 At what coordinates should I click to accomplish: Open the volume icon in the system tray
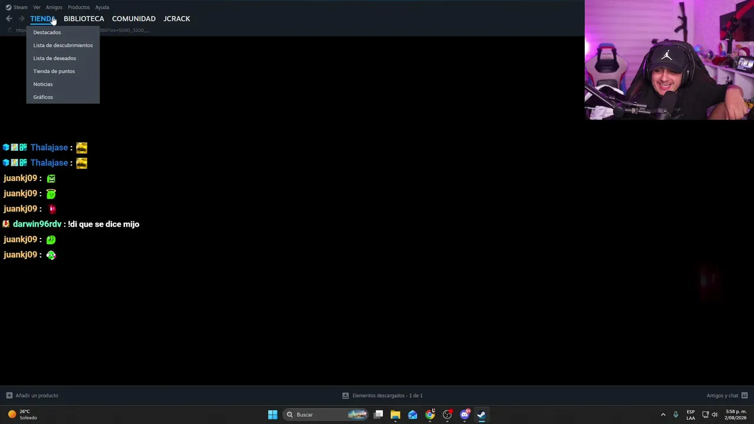[x=715, y=415]
